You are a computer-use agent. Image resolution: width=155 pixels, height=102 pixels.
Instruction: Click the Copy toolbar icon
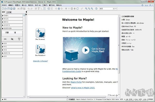[x=21, y=9]
